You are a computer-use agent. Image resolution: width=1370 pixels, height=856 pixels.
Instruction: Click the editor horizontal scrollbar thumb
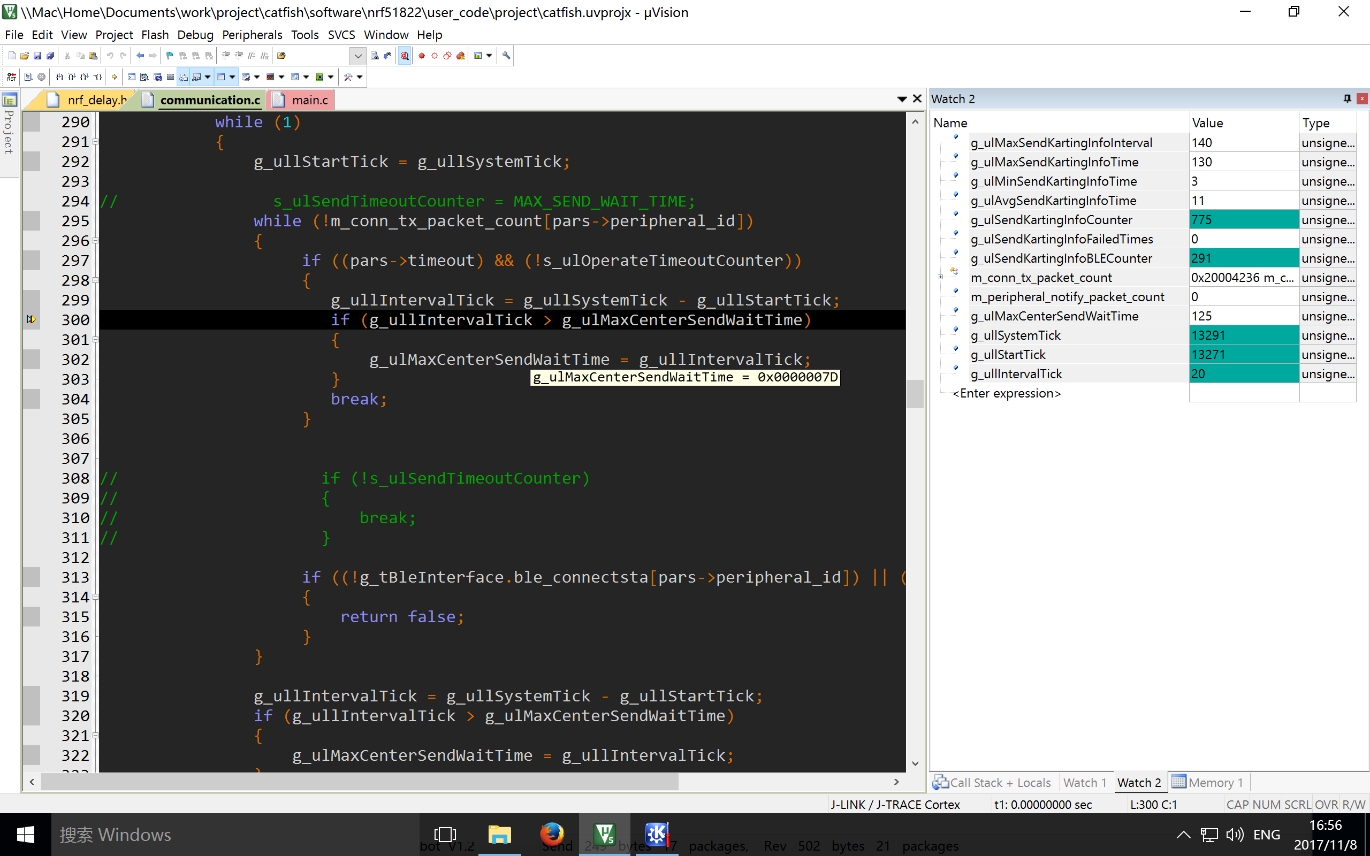pyautogui.click(x=360, y=782)
